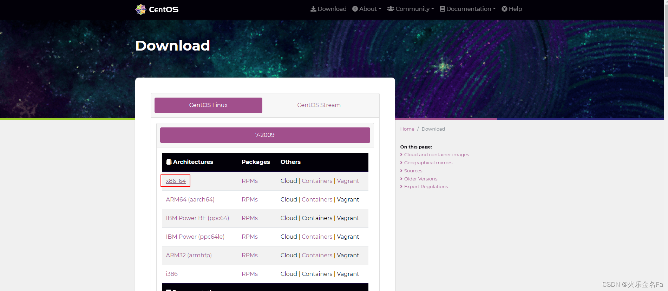Expand the About dropdown menu
This screenshot has width=668, height=291.
(367, 9)
